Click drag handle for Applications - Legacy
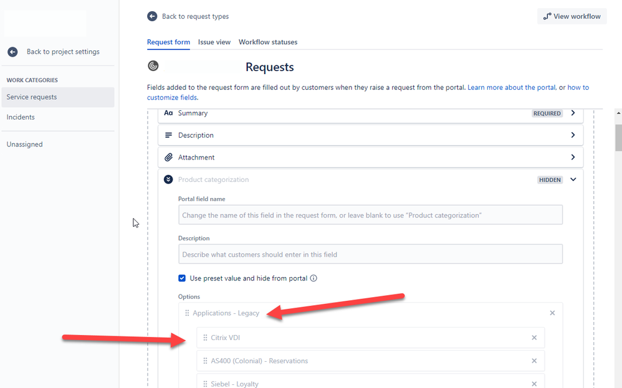Viewport: 622px width, 388px height. 187,313
